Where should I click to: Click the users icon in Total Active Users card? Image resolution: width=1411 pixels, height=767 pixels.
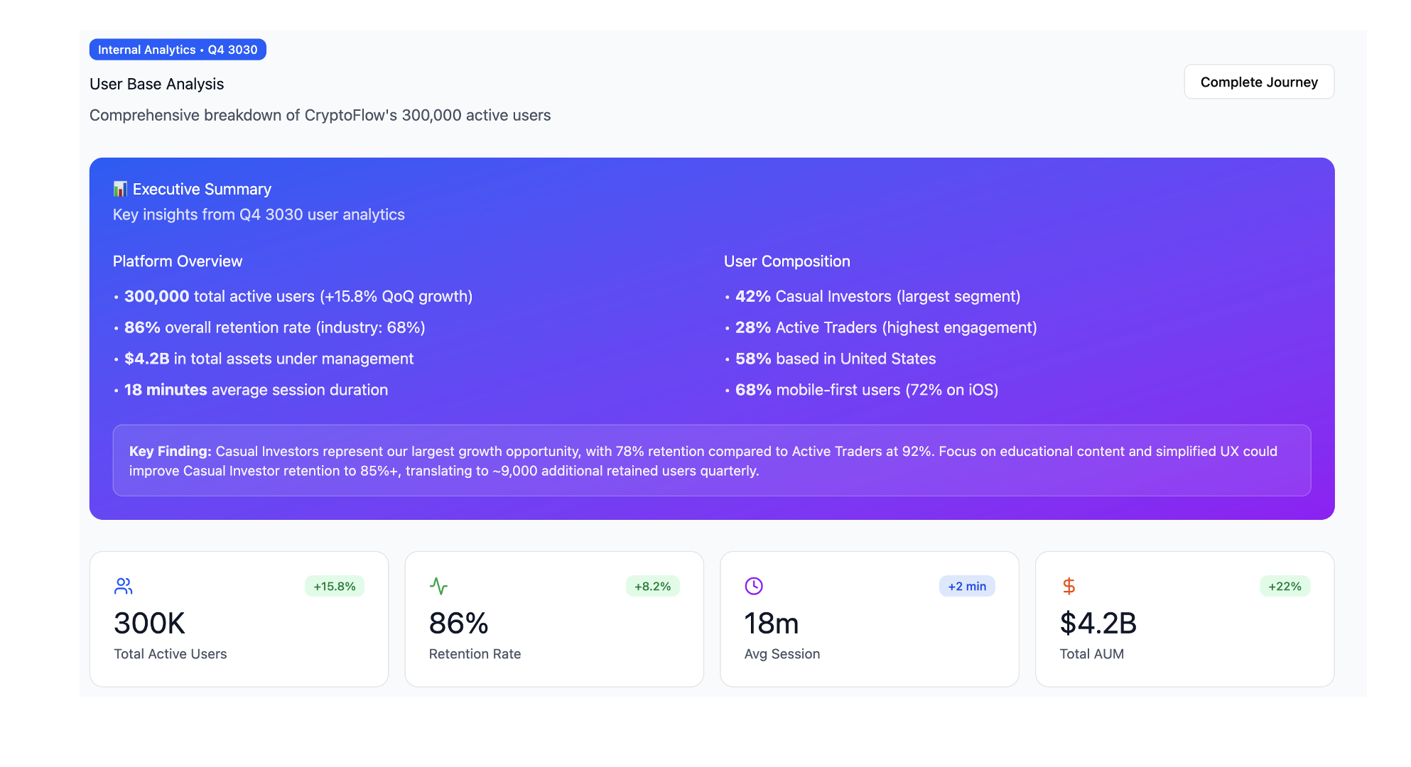click(x=123, y=586)
